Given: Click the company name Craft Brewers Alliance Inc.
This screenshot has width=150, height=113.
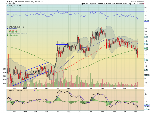Looking at the screenshot, I should coord(24,2).
